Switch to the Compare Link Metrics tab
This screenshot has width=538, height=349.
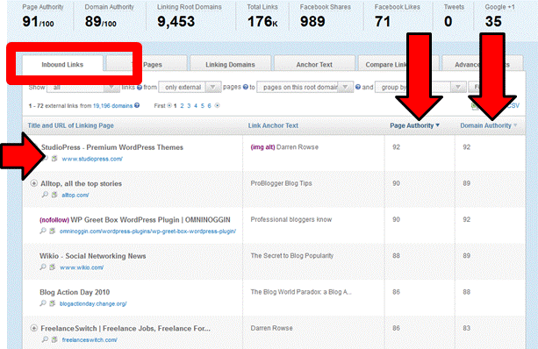pos(398,65)
